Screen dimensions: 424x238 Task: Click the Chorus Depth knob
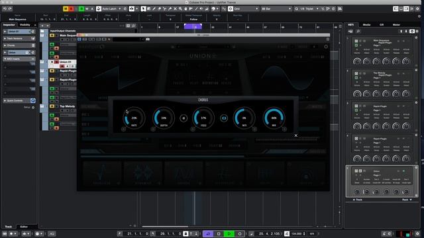(164, 118)
